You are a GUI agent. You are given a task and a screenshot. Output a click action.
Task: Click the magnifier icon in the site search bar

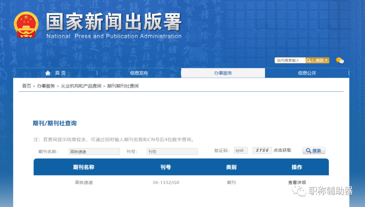point(309,60)
